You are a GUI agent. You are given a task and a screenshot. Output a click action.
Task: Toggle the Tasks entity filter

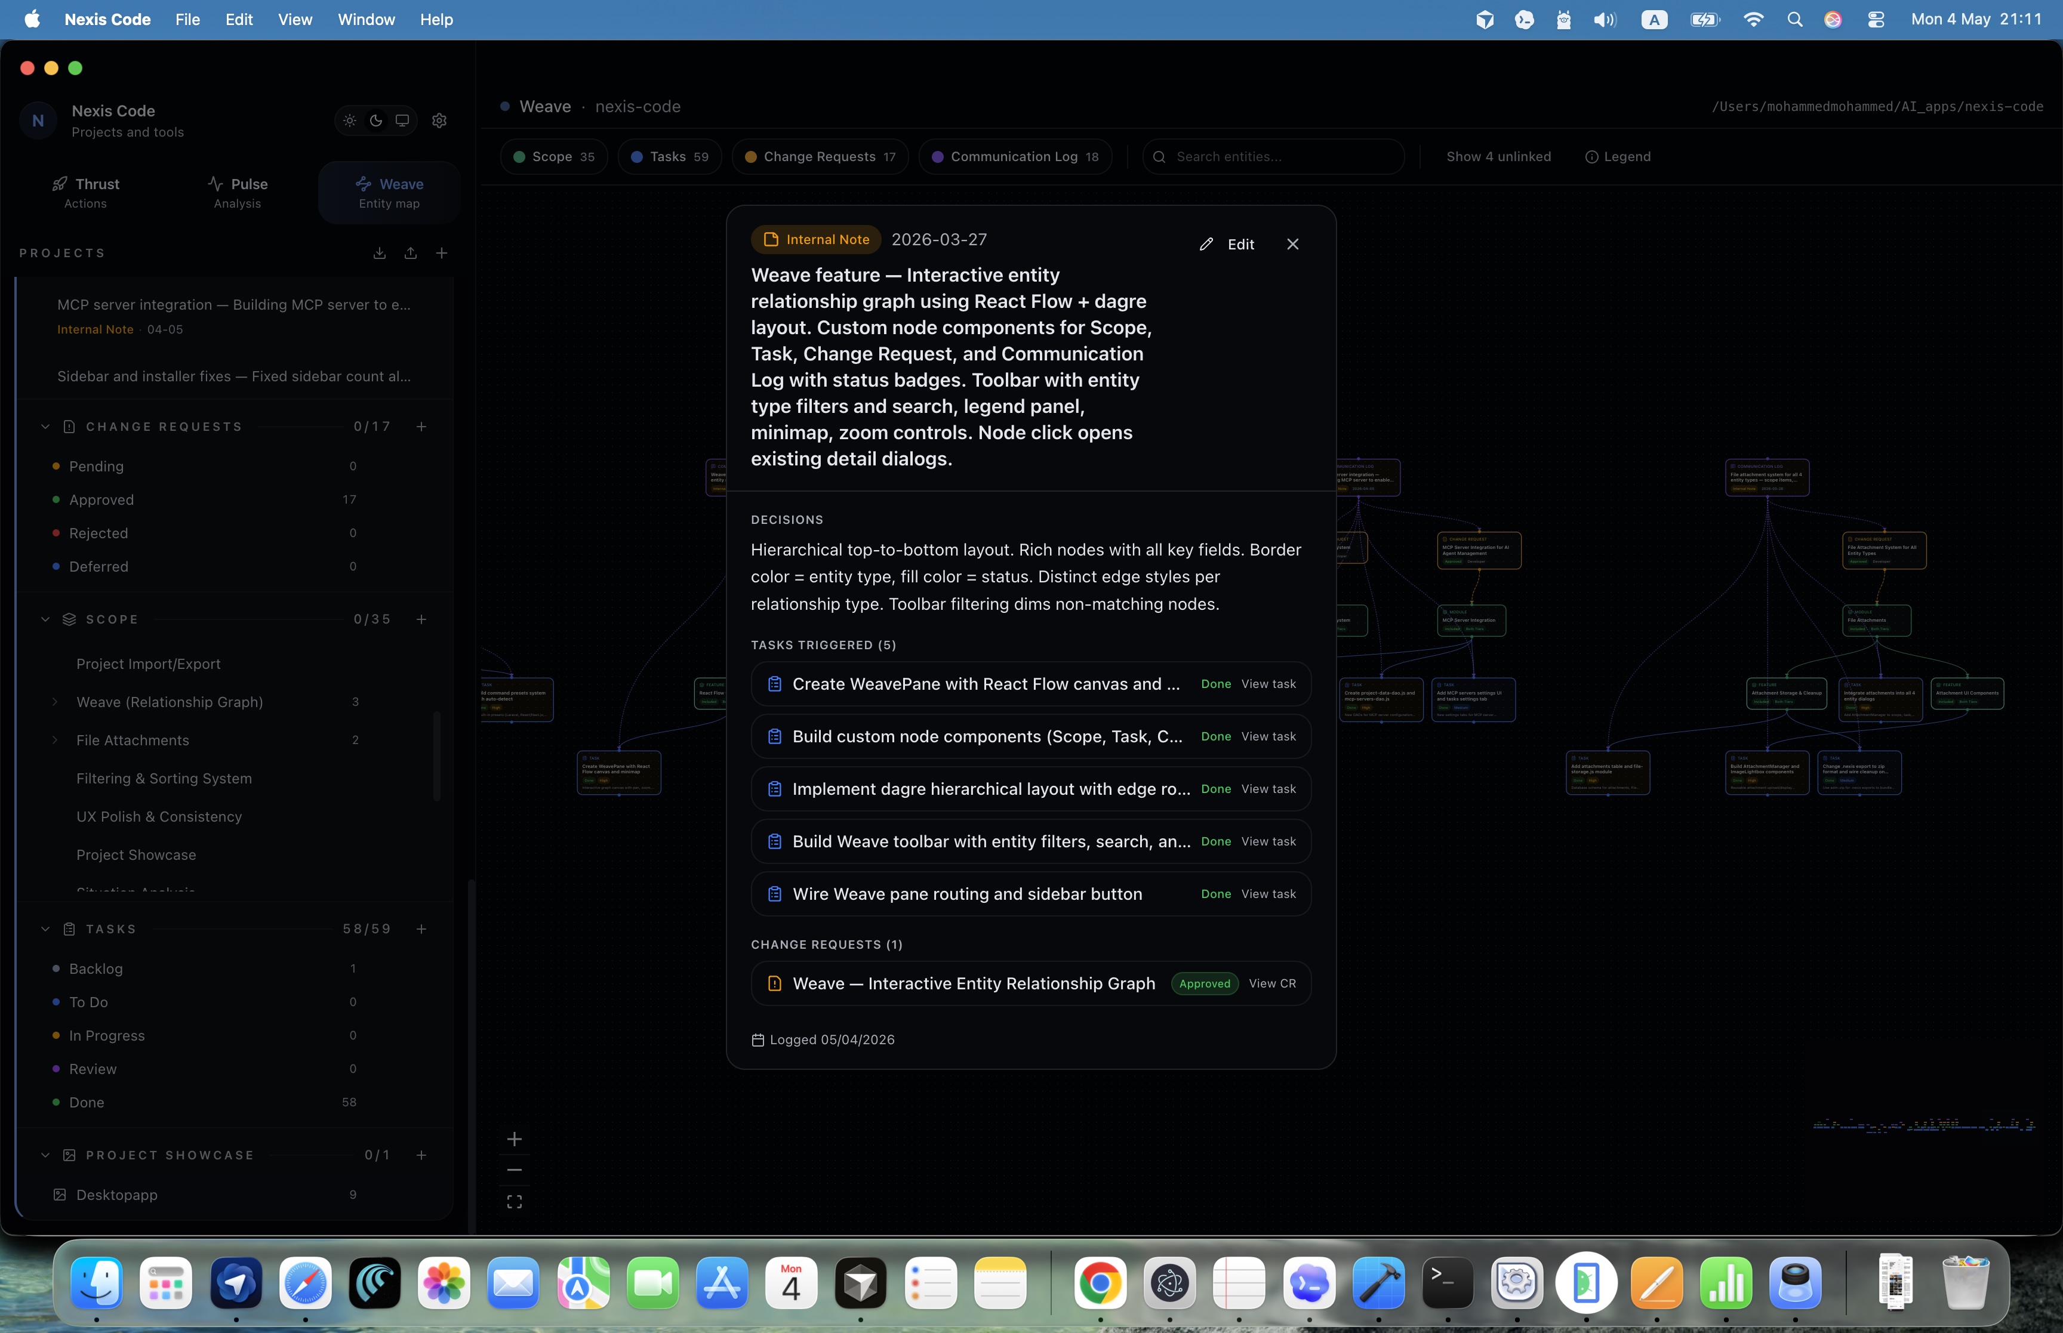(670, 157)
